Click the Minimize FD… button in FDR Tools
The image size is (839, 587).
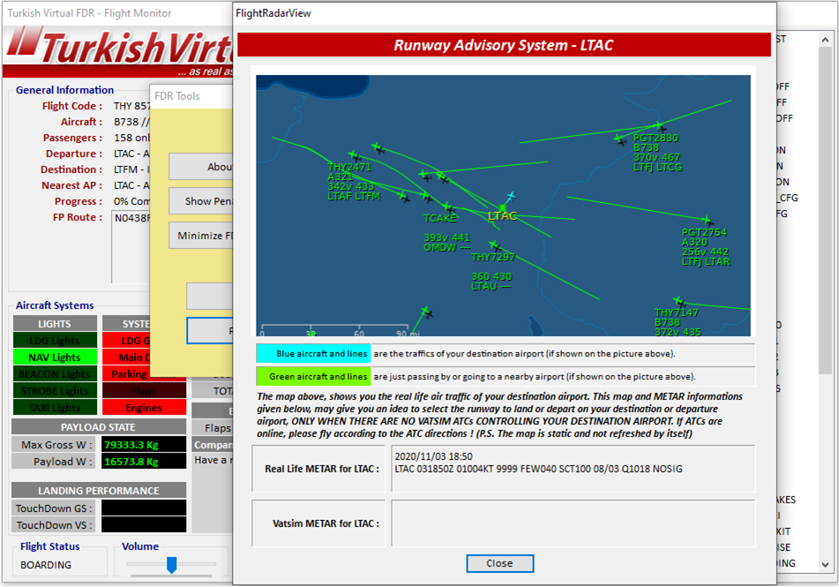pyautogui.click(x=201, y=236)
